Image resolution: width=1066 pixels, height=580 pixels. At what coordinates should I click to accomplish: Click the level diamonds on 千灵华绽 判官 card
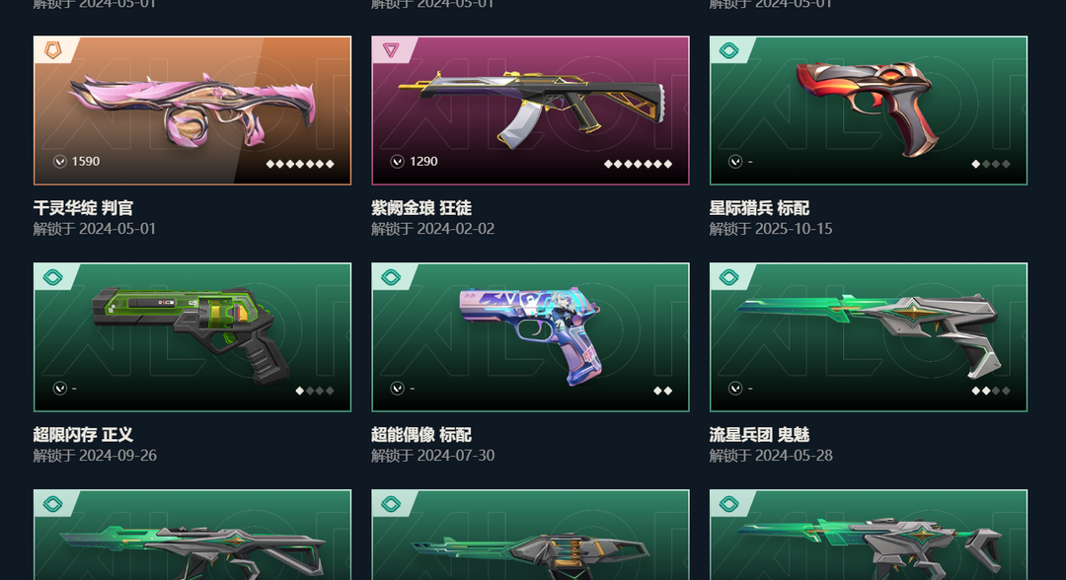click(x=300, y=164)
